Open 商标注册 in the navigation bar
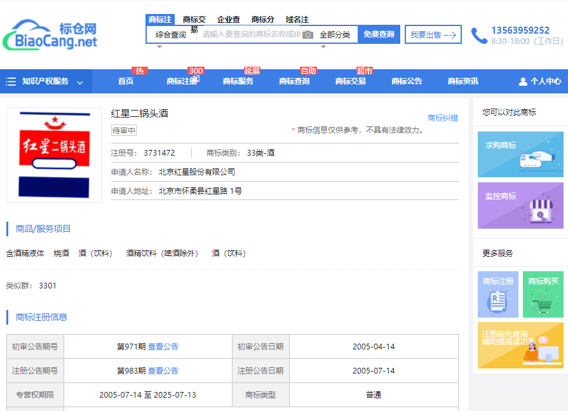568x411 pixels. 183,81
